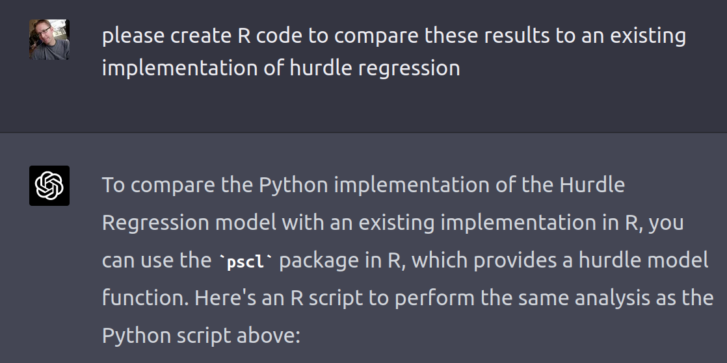Click the text "implementation of hurdle regression"

tap(280, 68)
